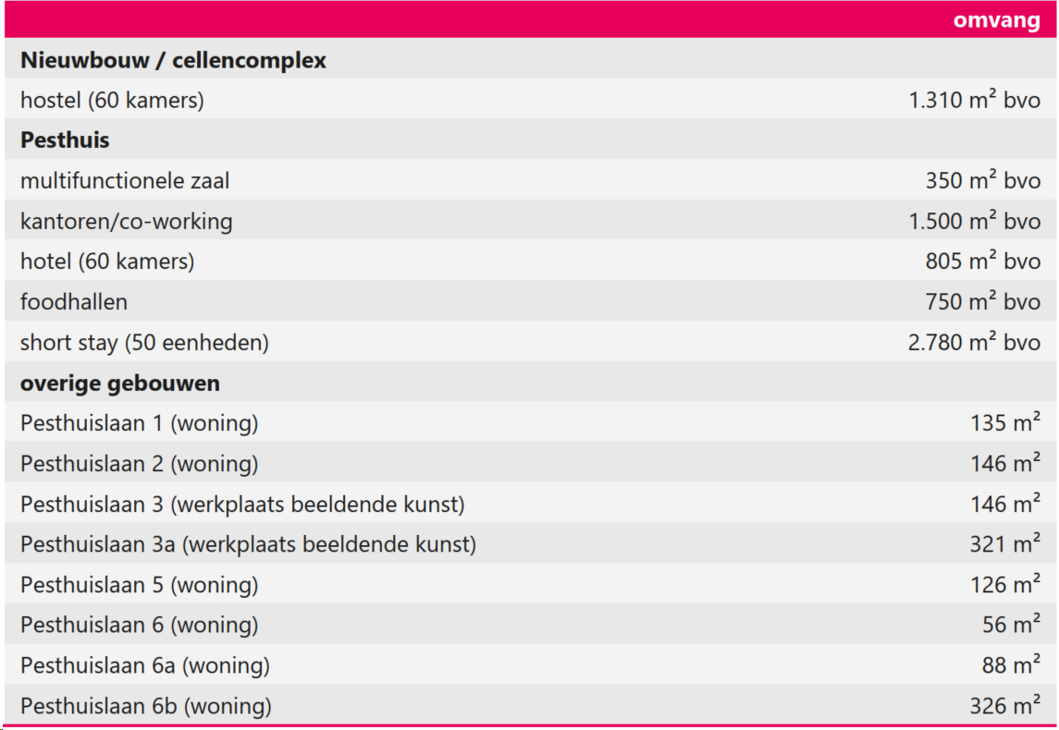Click the '321 m²' value
The height and width of the screenshot is (730, 1059).
pyautogui.click(x=1004, y=544)
